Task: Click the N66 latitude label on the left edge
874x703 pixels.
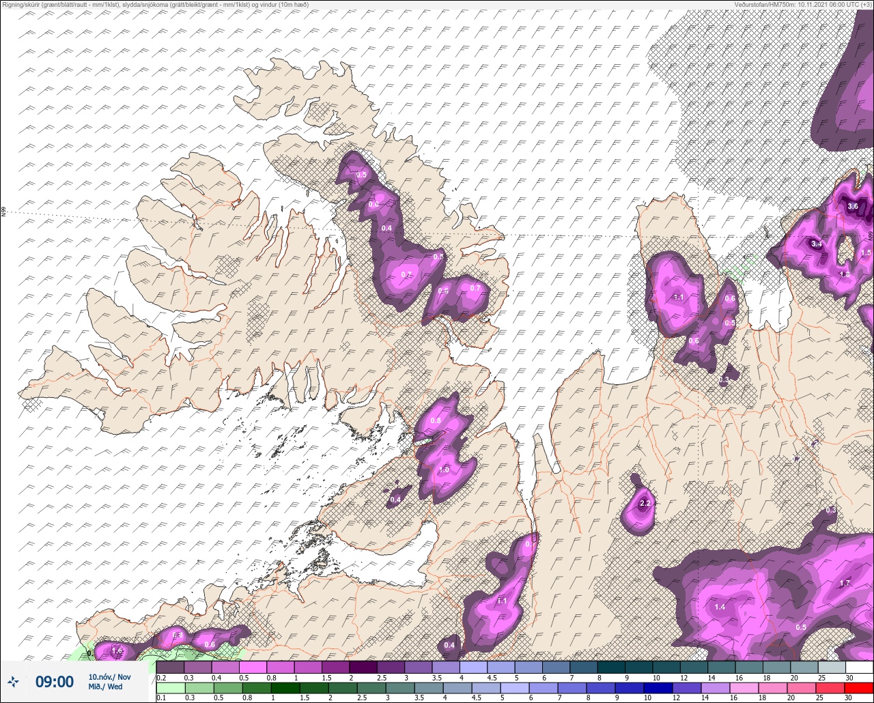Action: 3,212
